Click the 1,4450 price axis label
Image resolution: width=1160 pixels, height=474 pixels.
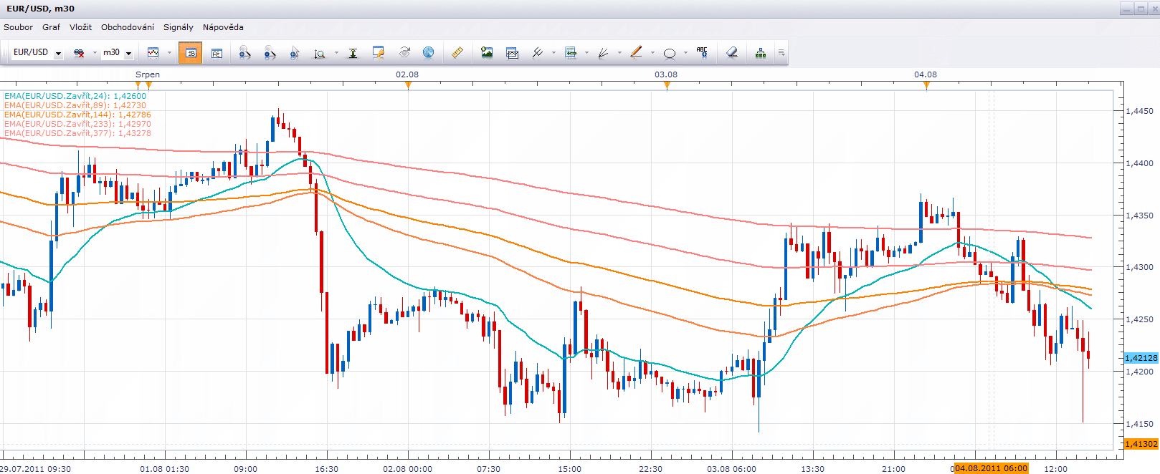point(1139,111)
